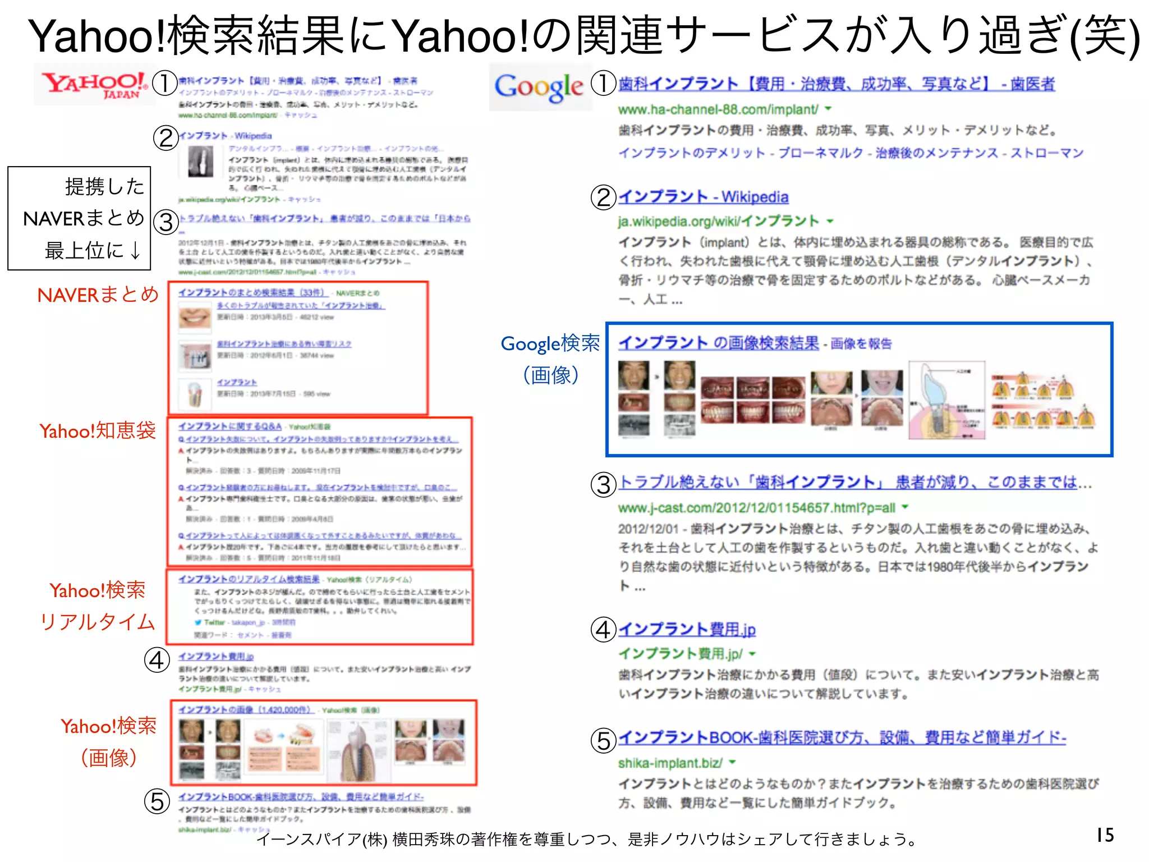
Task: Expand dropdown arrow next to インプラント費用.jp/ URL
Action: [x=752, y=654]
